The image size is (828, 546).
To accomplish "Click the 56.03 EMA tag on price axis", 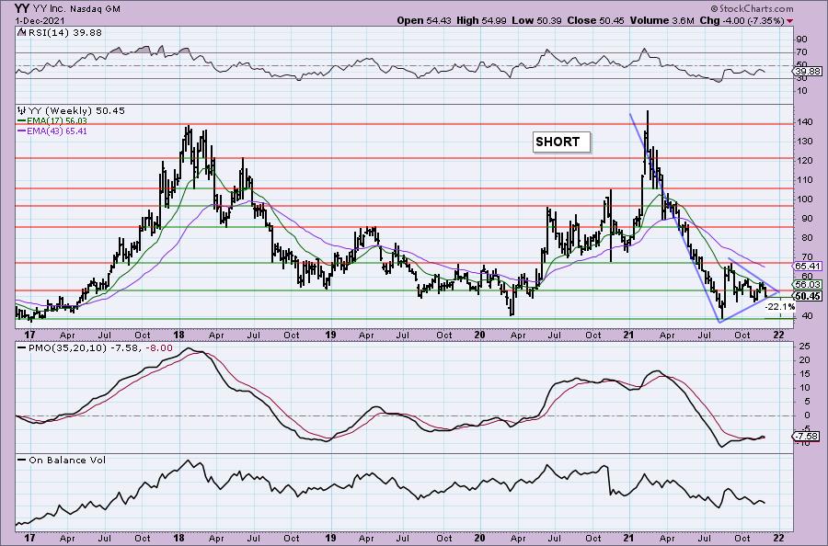I will [x=809, y=285].
